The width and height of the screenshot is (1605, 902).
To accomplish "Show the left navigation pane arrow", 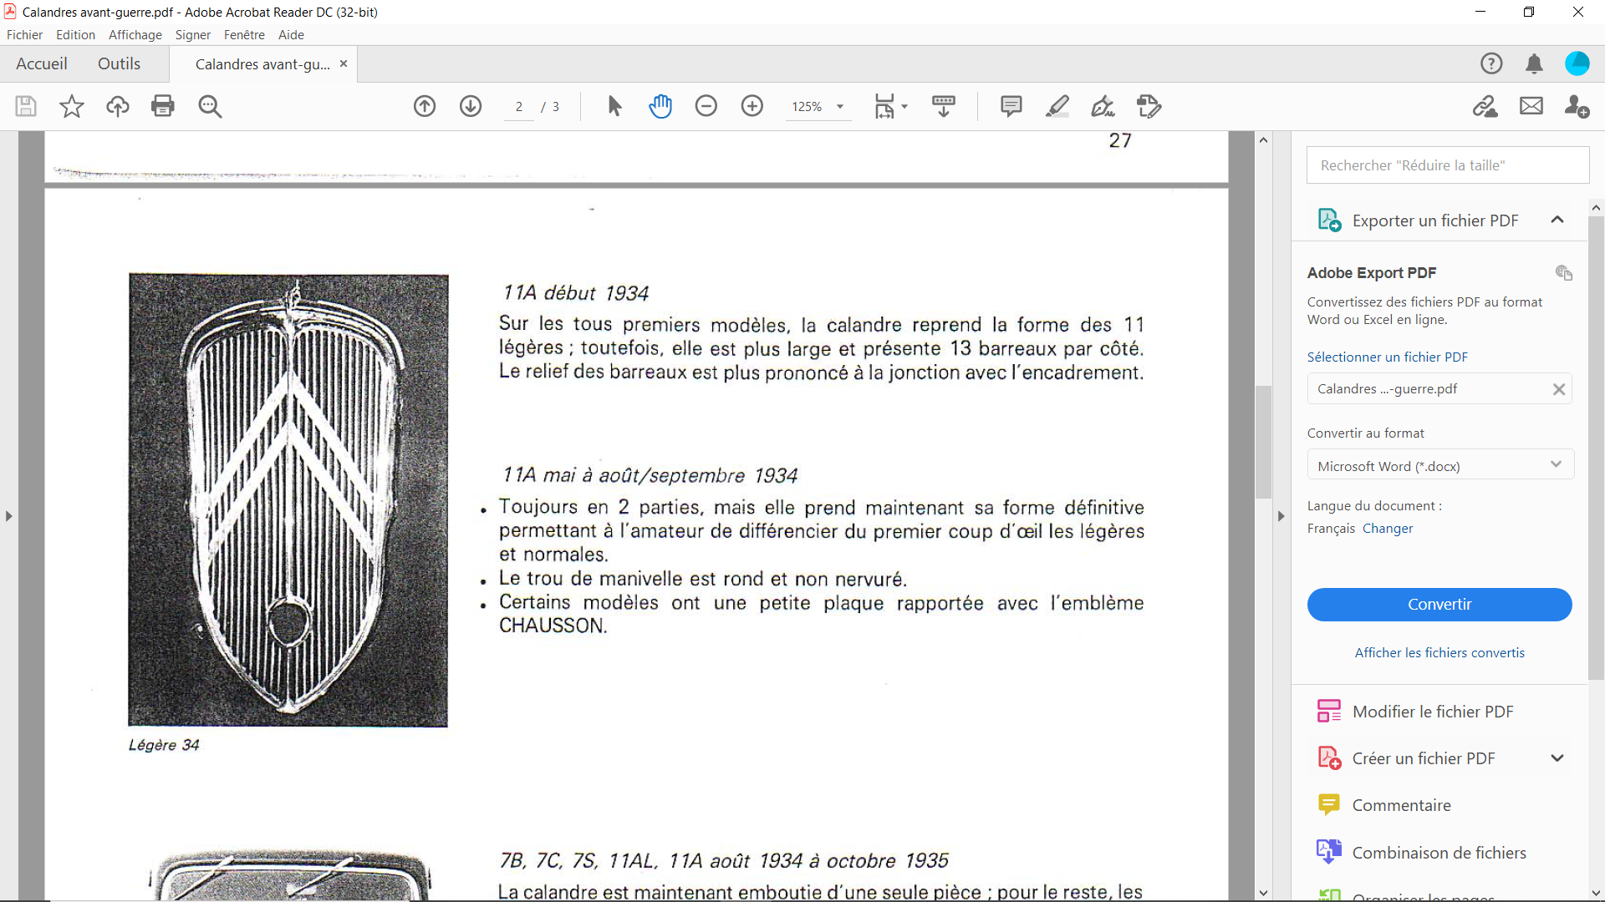I will [9, 516].
